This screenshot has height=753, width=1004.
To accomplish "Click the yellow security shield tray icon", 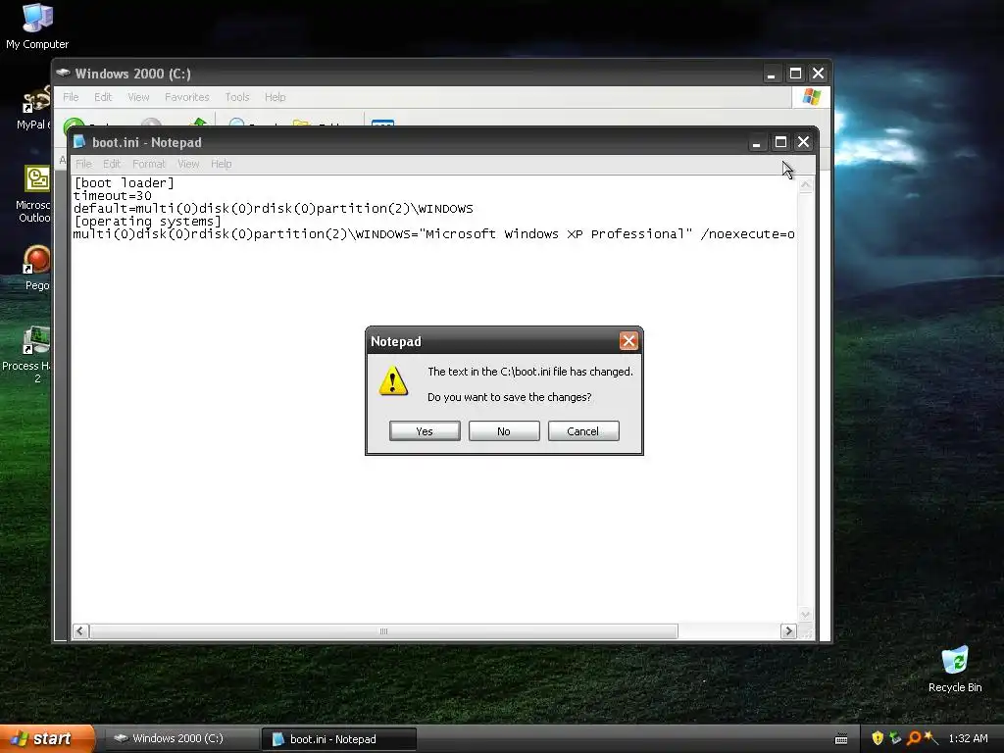I will [878, 738].
